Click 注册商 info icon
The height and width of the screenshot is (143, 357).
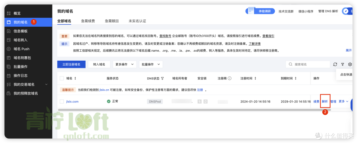coord(229,78)
